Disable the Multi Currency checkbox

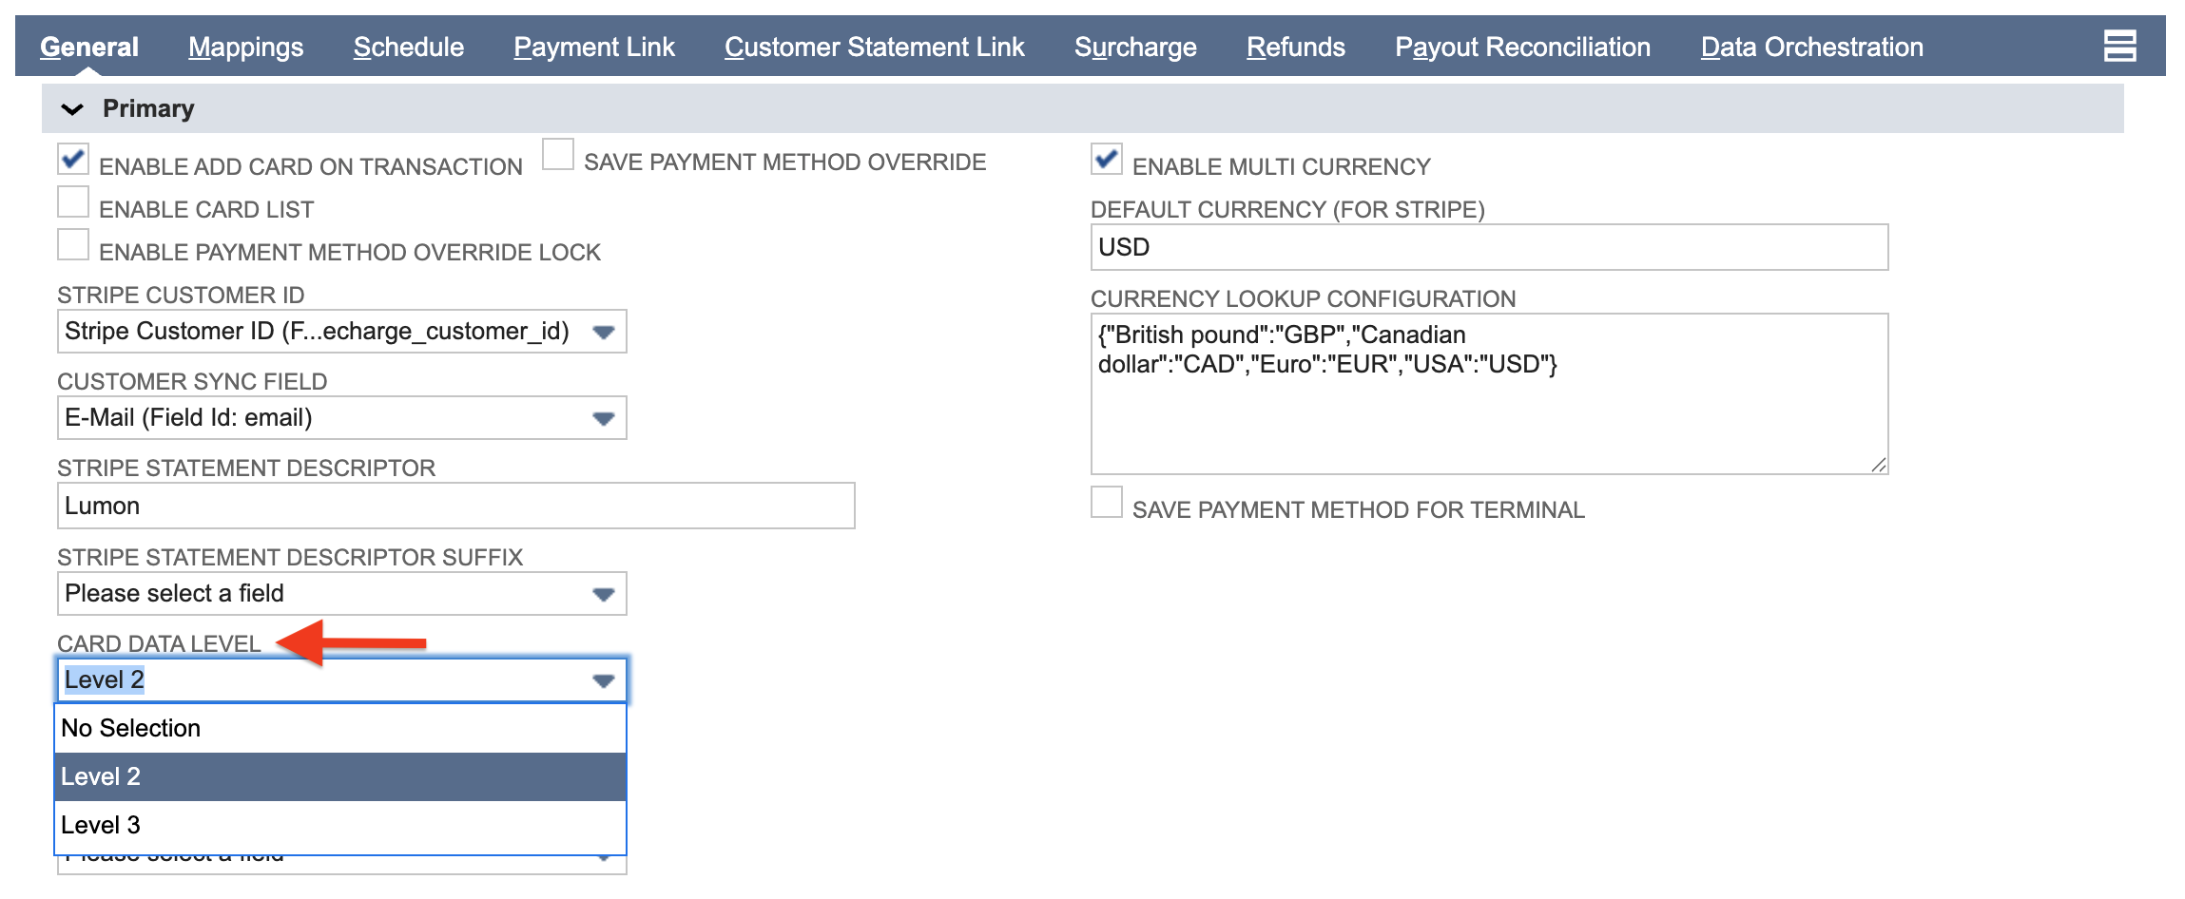pyautogui.click(x=1107, y=160)
